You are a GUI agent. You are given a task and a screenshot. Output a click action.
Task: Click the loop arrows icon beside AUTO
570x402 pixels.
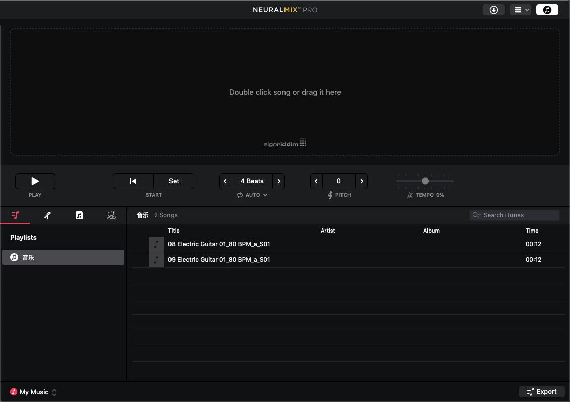[x=240, y=195]
